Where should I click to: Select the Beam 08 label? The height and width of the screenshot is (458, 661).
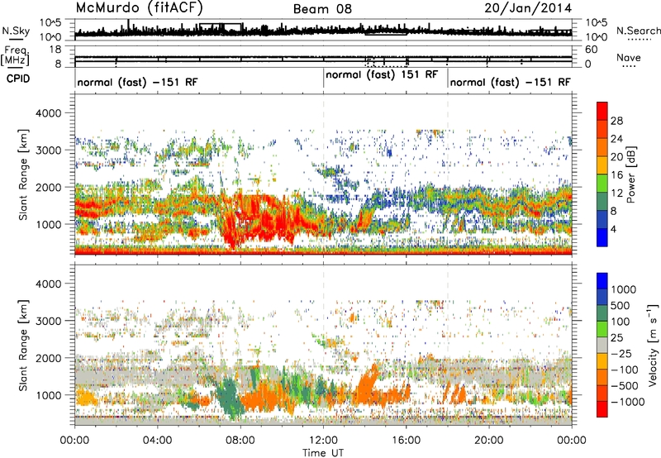(322, 9)
